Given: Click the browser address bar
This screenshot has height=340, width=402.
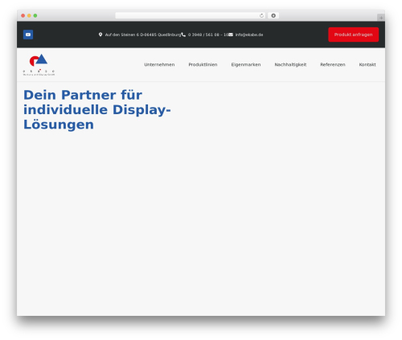Looking at the screenshot, I should (191, 15).
